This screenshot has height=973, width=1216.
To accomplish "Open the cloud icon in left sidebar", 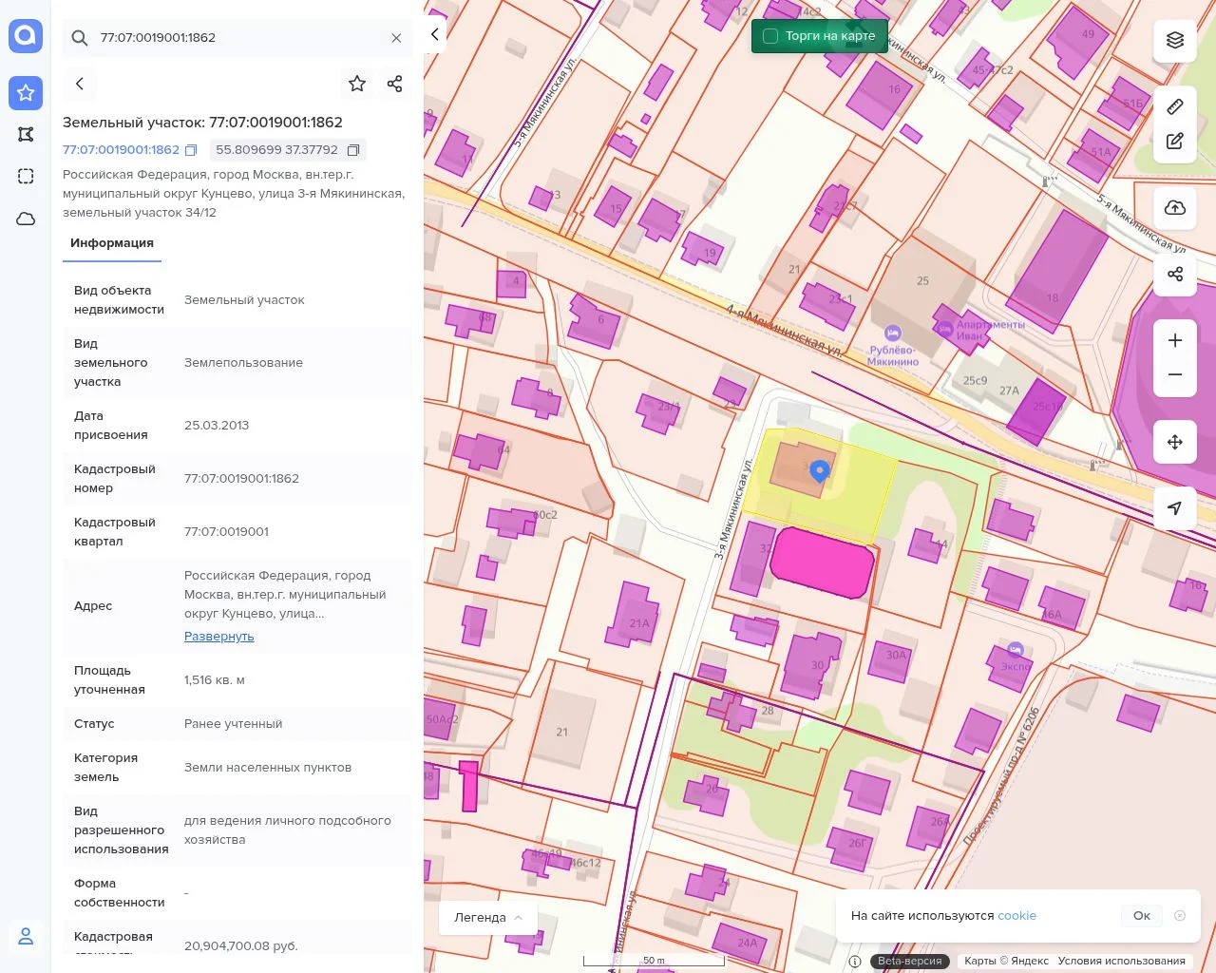I will tap(26, 219).
